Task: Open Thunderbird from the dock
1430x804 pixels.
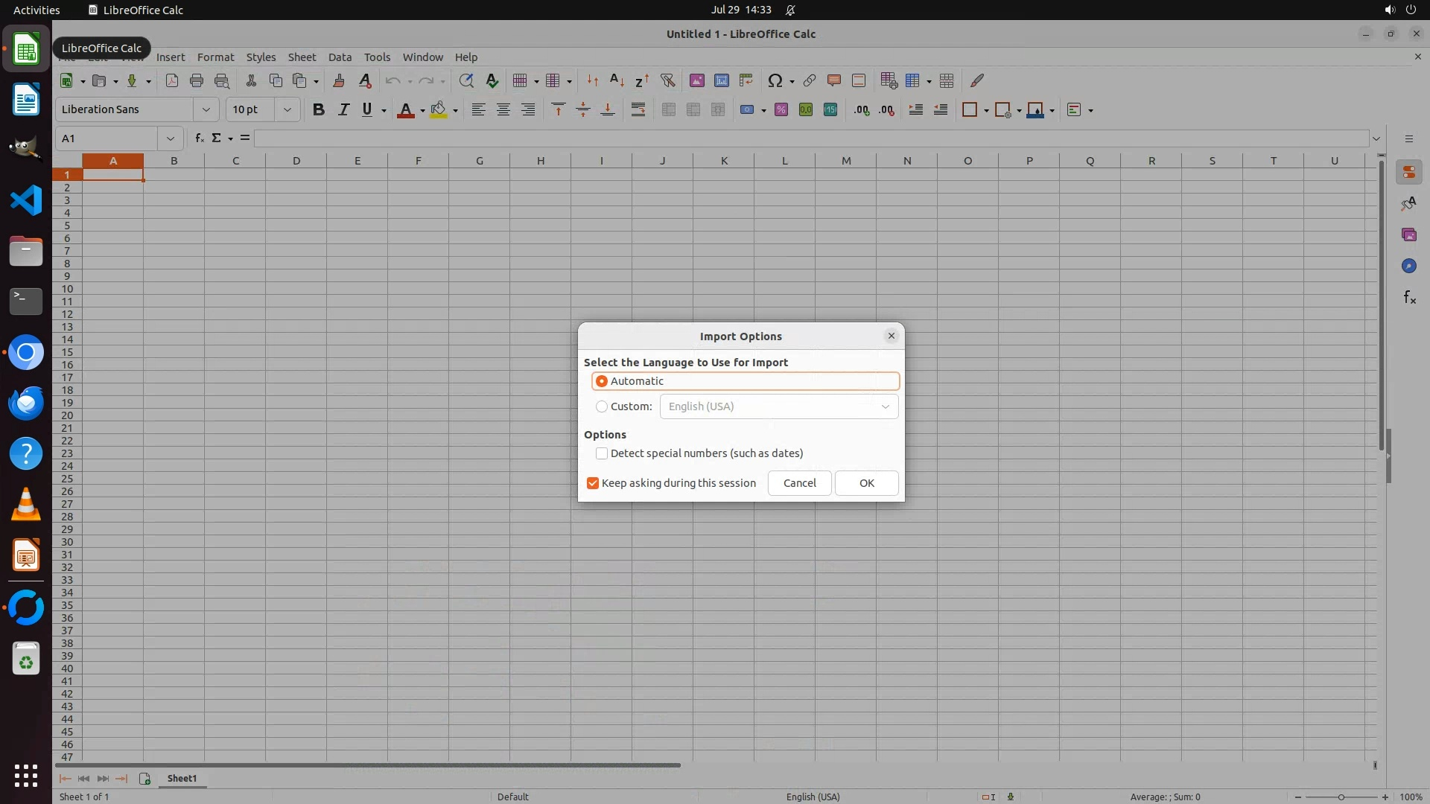Action: (26, 403)
